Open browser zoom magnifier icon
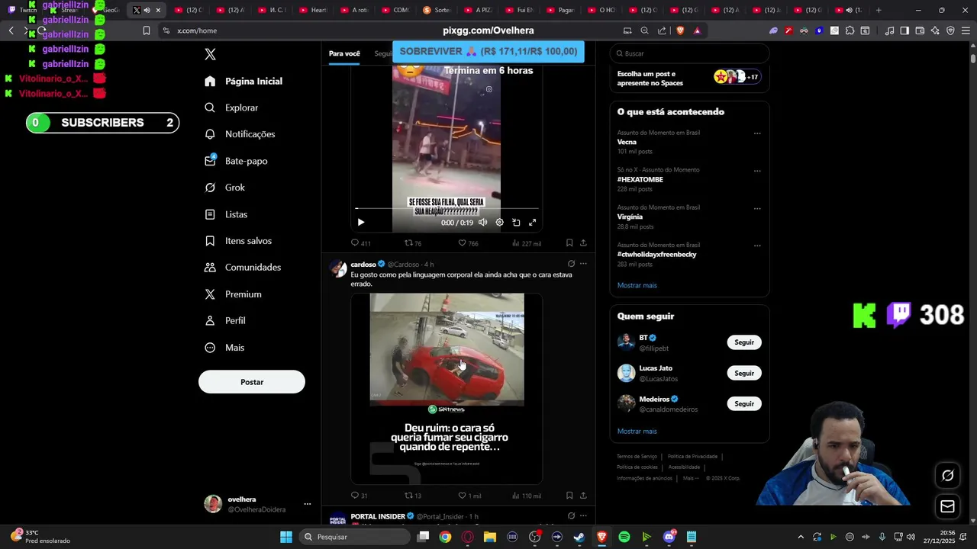This screenshot has width=977, height=549. 644,30
